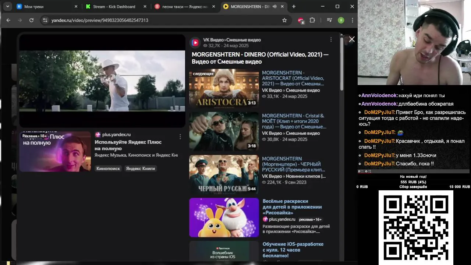Open ЧЕРНЫЙ РУССКИЙ title link
The image size is (471, 265).
(x=293, y=164)
